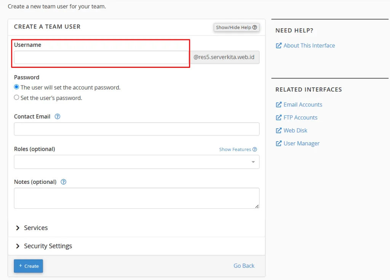Choose 'Set the user's password' radio option
390x280 pixels.
pos(16,97)
